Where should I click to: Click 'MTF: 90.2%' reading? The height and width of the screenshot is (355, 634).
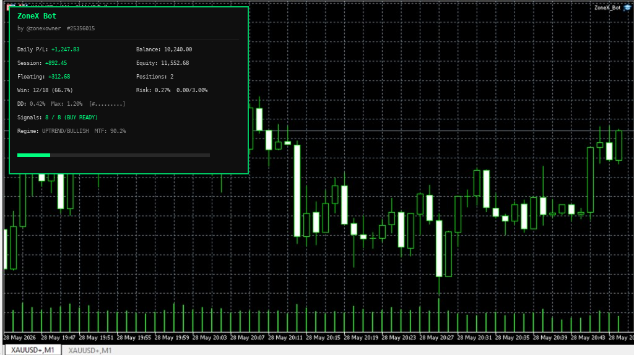pyautogui.click(x=110, y=131)
